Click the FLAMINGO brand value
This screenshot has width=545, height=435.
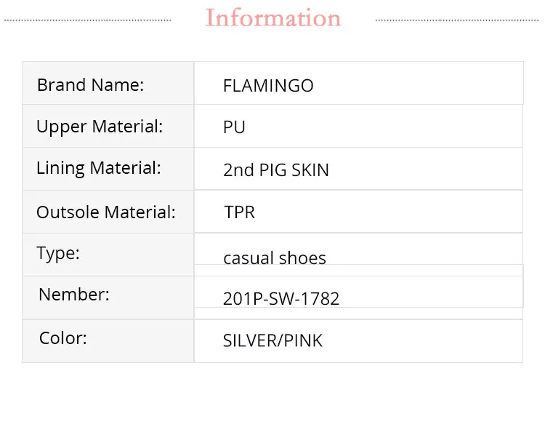coord(268,86)
